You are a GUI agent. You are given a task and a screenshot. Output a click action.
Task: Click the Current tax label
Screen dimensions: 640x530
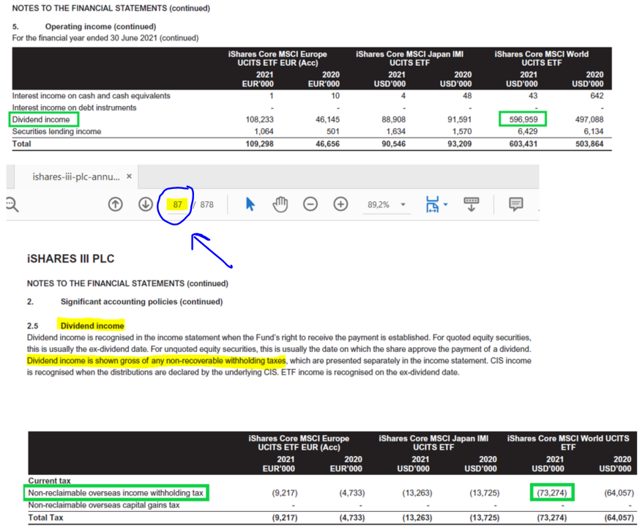49,481
